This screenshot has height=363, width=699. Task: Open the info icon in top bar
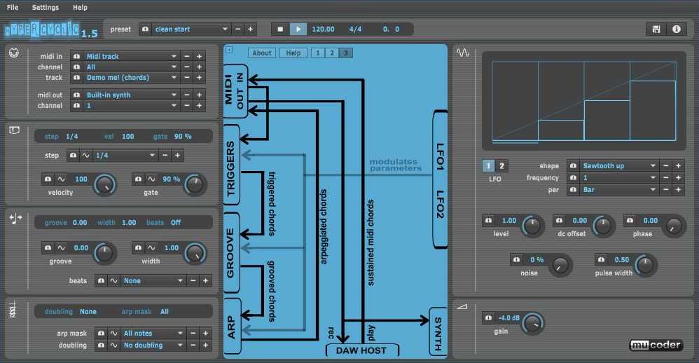(x=676, y=29)
